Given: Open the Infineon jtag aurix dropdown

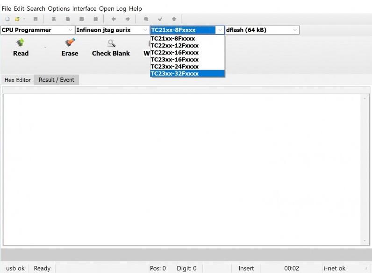Looking at the screenshot, I should pyautogui.click(x=145, y=30).
